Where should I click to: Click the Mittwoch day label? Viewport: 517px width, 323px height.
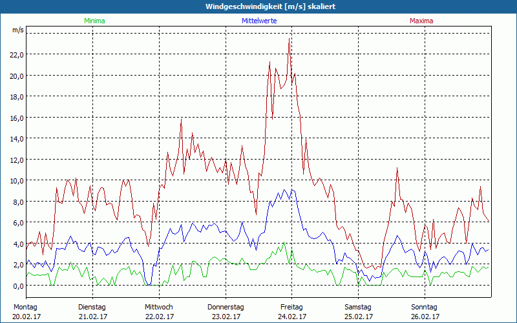coord(159,307)
